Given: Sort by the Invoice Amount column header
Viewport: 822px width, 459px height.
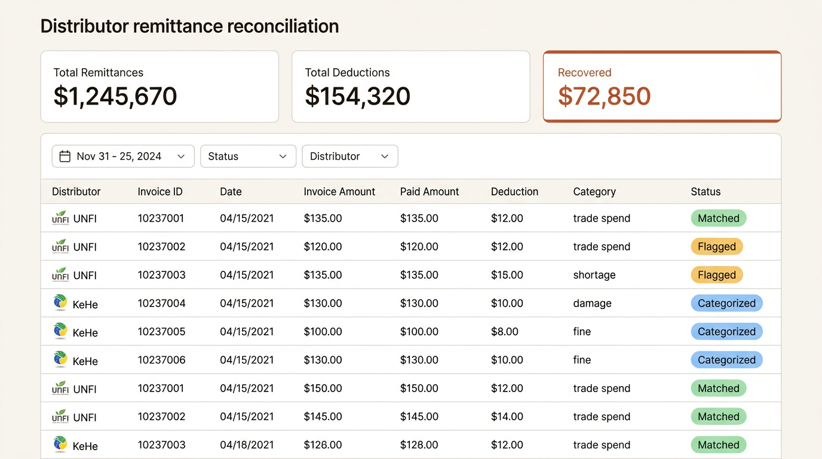Looking at the screenshot, I should tap(339, 192).
